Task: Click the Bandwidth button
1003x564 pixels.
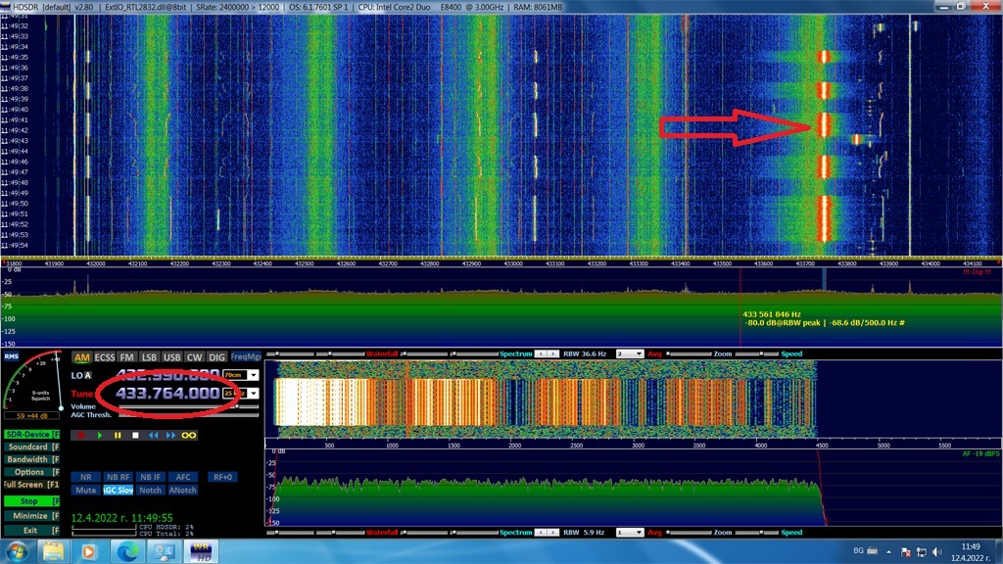Action: click(29, 459)
